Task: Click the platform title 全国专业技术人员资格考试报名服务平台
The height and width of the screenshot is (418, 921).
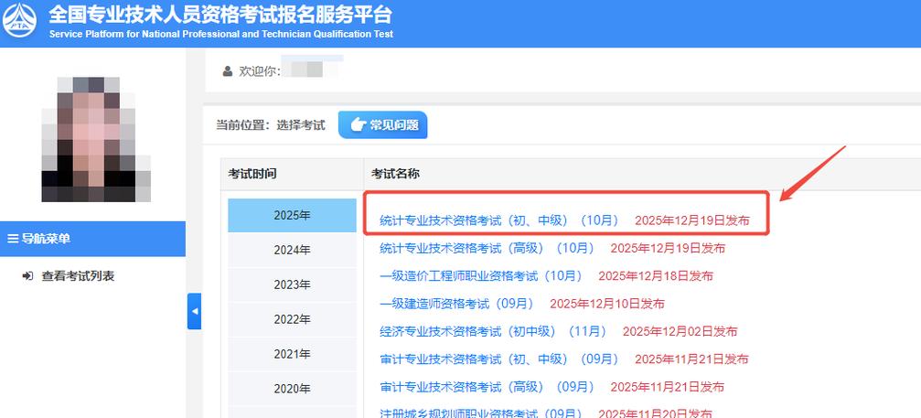Action: coord(220,14)
